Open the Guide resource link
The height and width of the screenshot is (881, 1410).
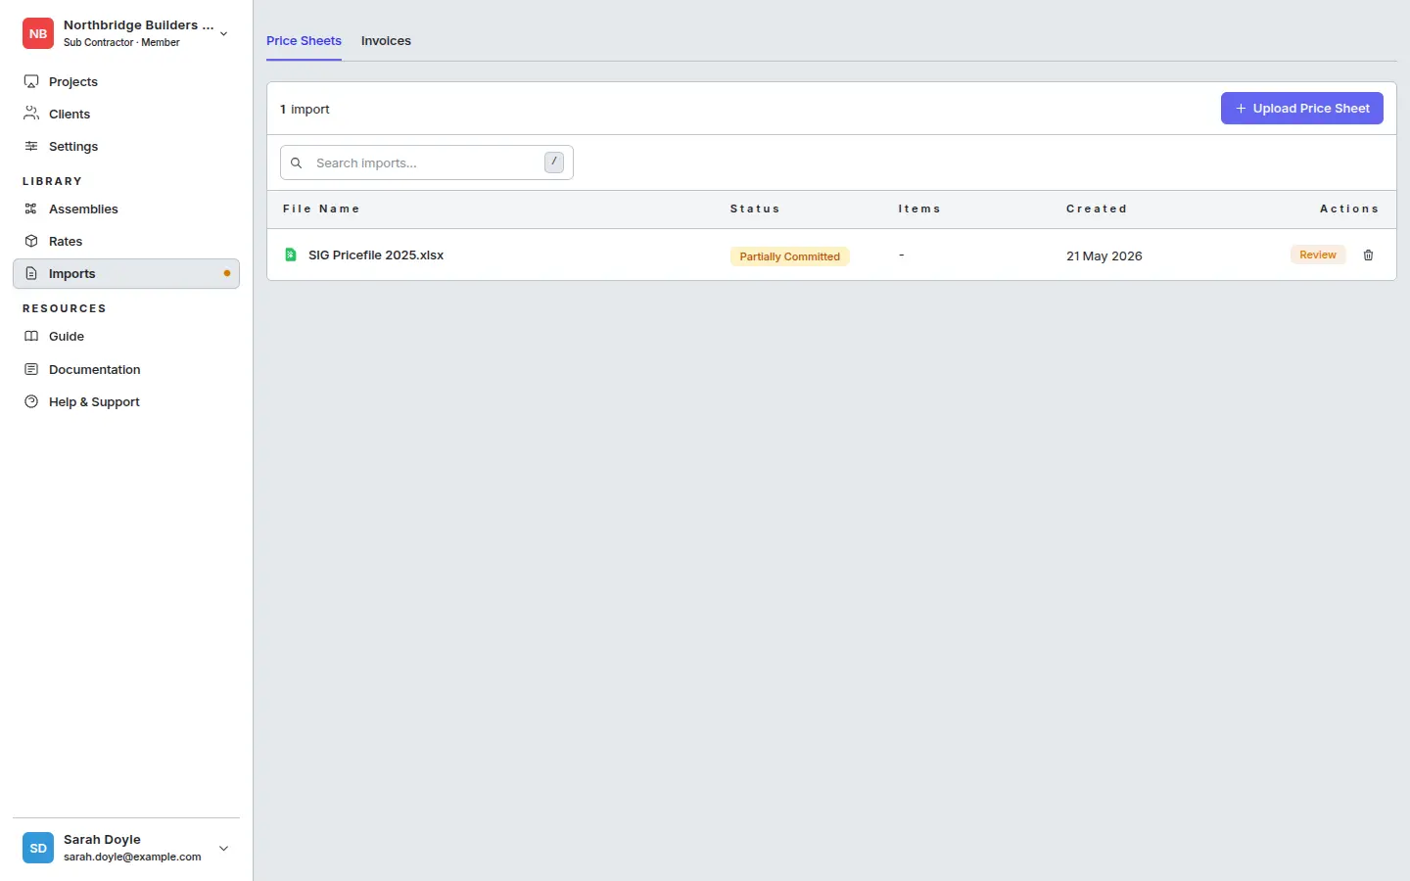pyautogui.click(x=126, y=336)
